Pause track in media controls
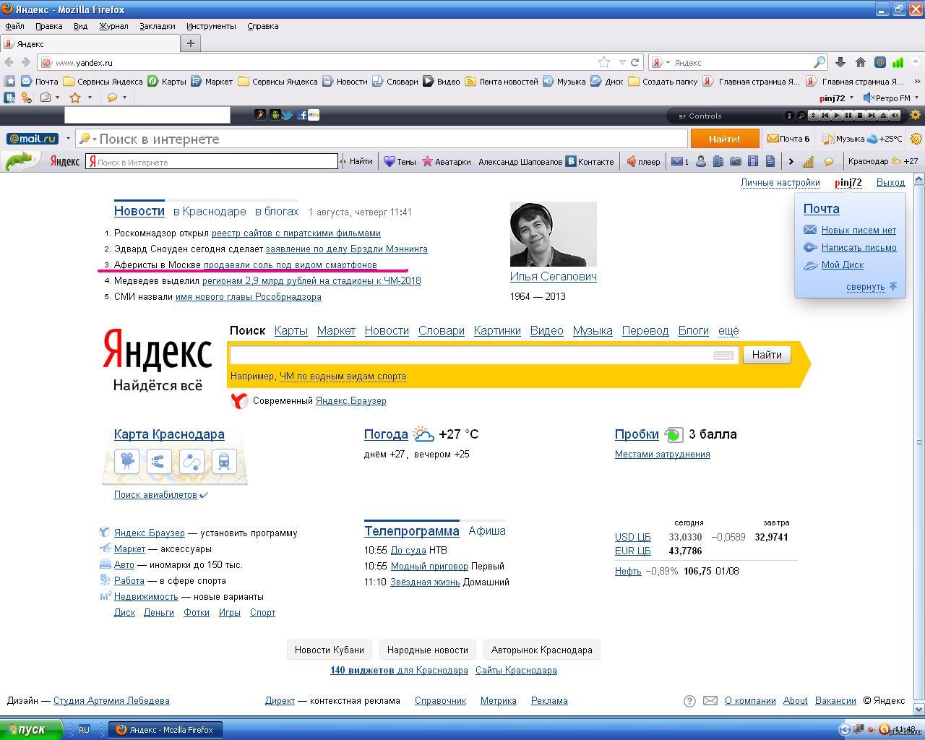 coord(848,116)
